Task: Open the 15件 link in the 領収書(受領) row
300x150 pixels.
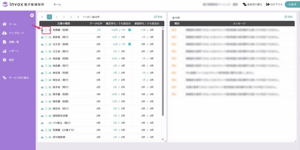Action: [x=115, y=102]
